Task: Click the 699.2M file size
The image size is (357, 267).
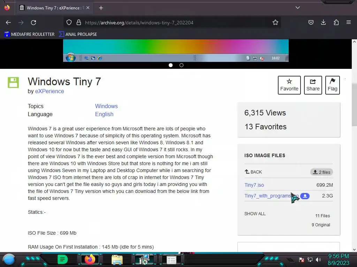Action: pyautogui.click(x=325, y=185)
